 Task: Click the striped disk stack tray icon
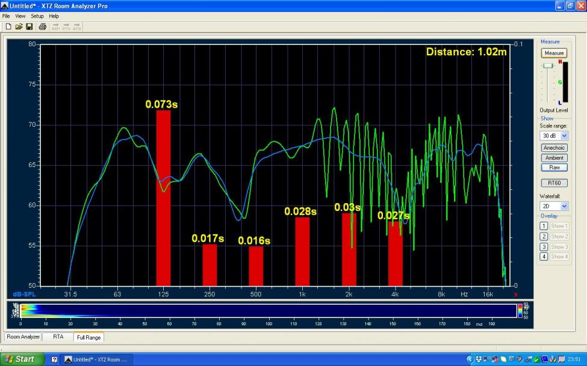point(511,359)
